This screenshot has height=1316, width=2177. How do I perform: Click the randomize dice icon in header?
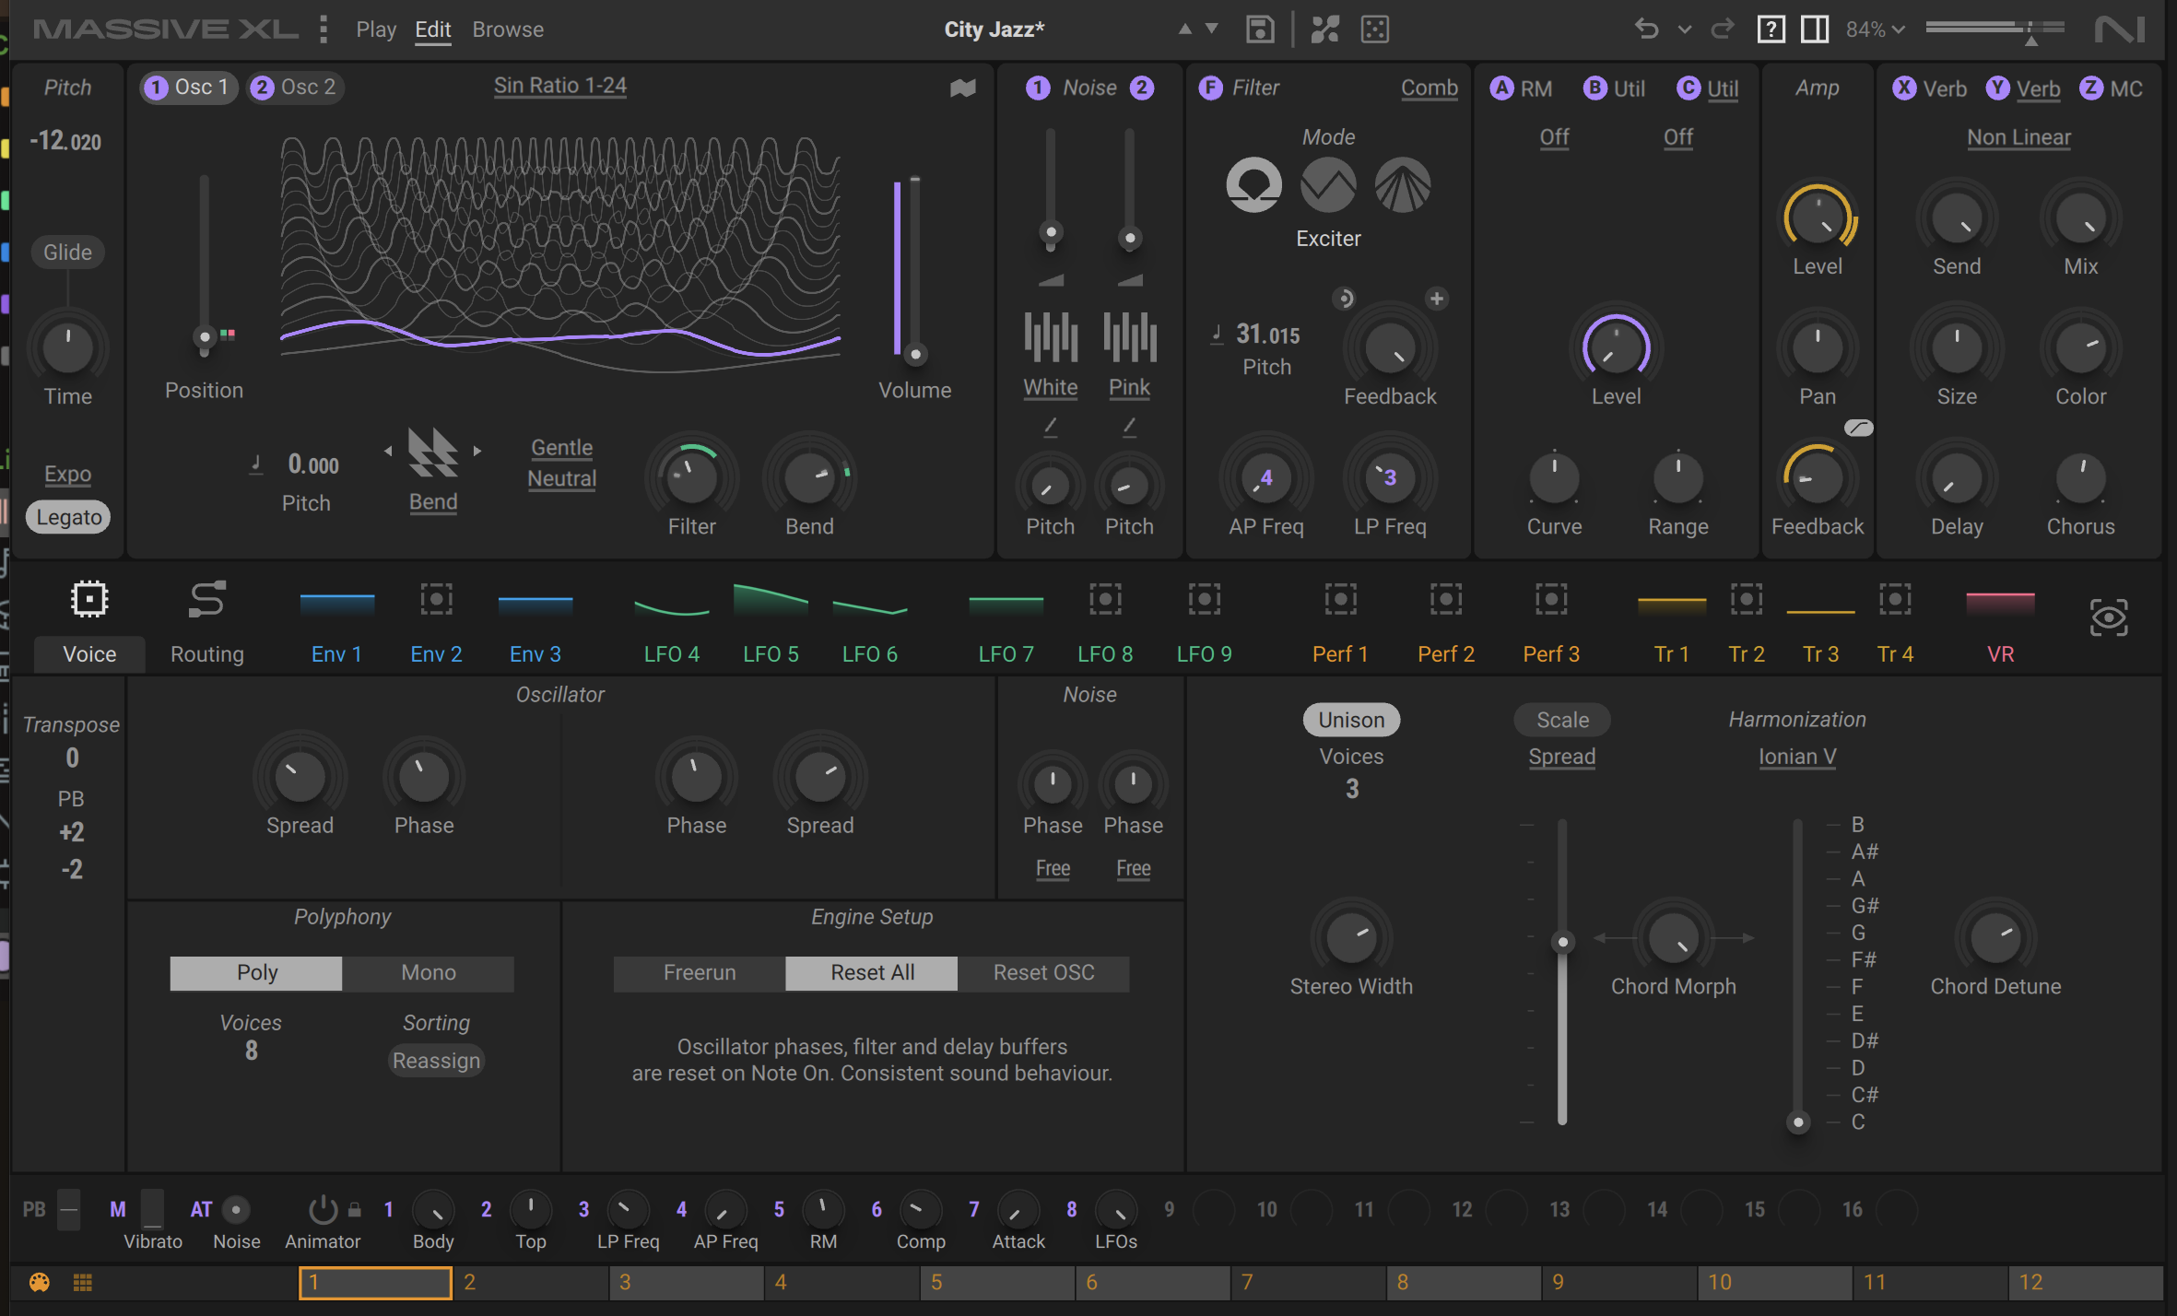1374,29
